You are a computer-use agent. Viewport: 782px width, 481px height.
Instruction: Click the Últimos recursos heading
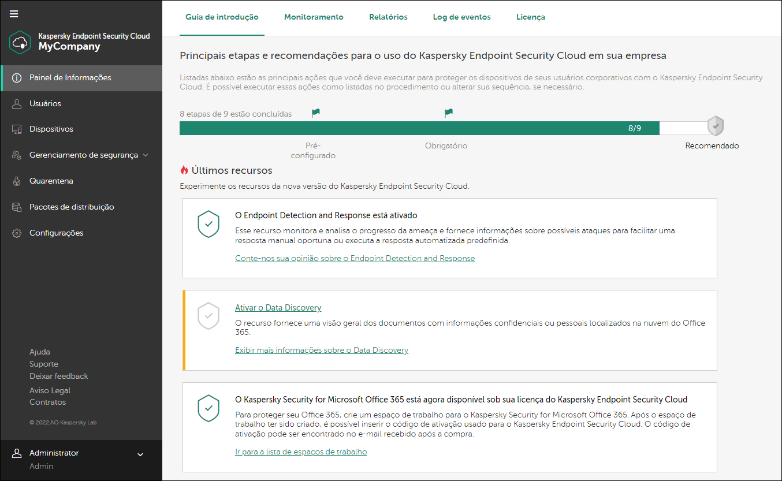[x=232, y=170]
